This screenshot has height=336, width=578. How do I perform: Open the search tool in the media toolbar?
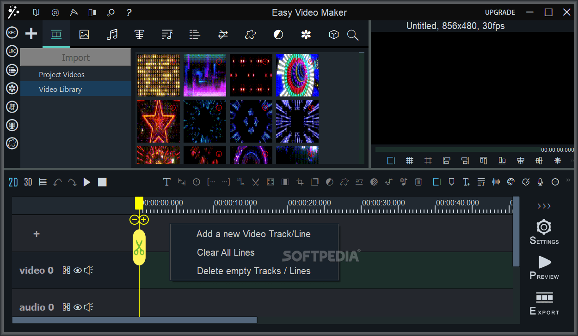click(x=352, y=35)
